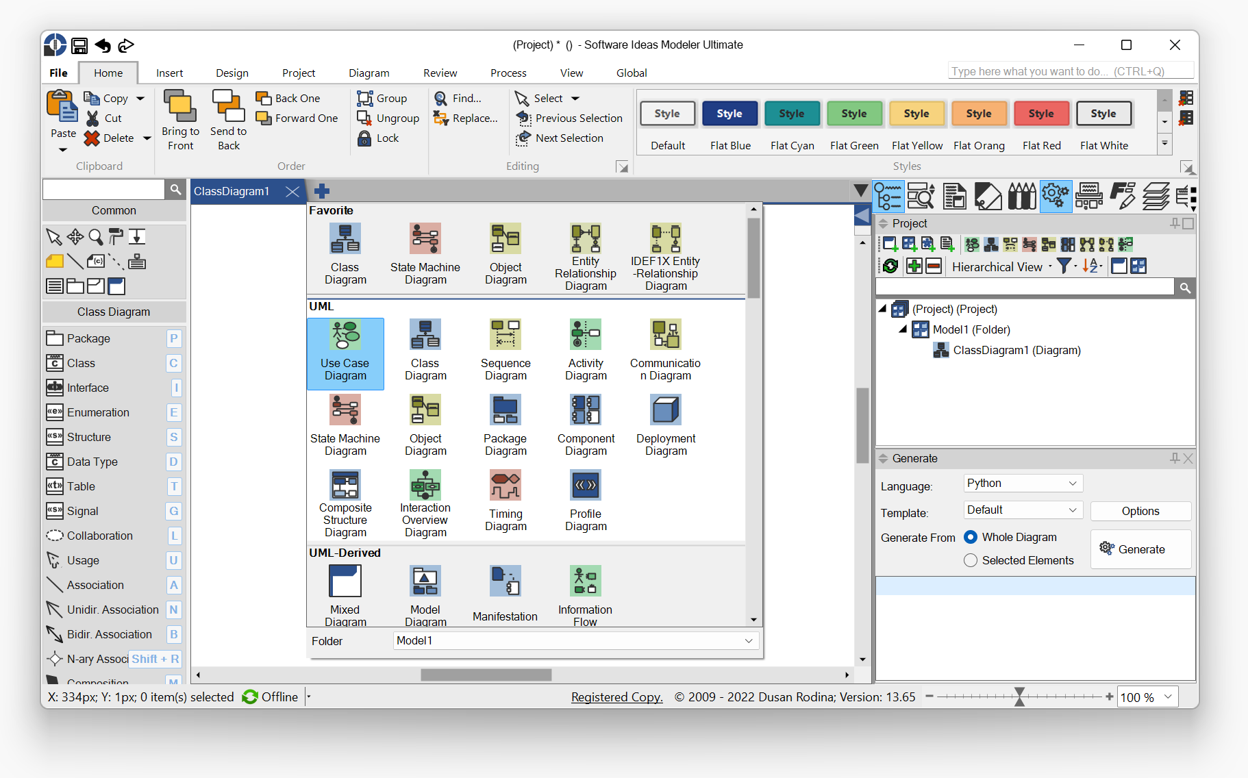1248x778 pixels.
Task: Select the Zoom tool in Common panel
Action: point(96,237)
